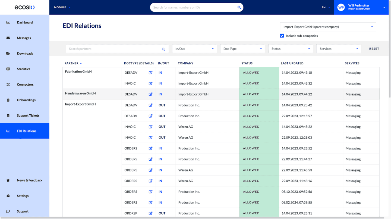Expand the Doc Type filter
The height and width of the screenshot is (219, 391).
[242, 49]
